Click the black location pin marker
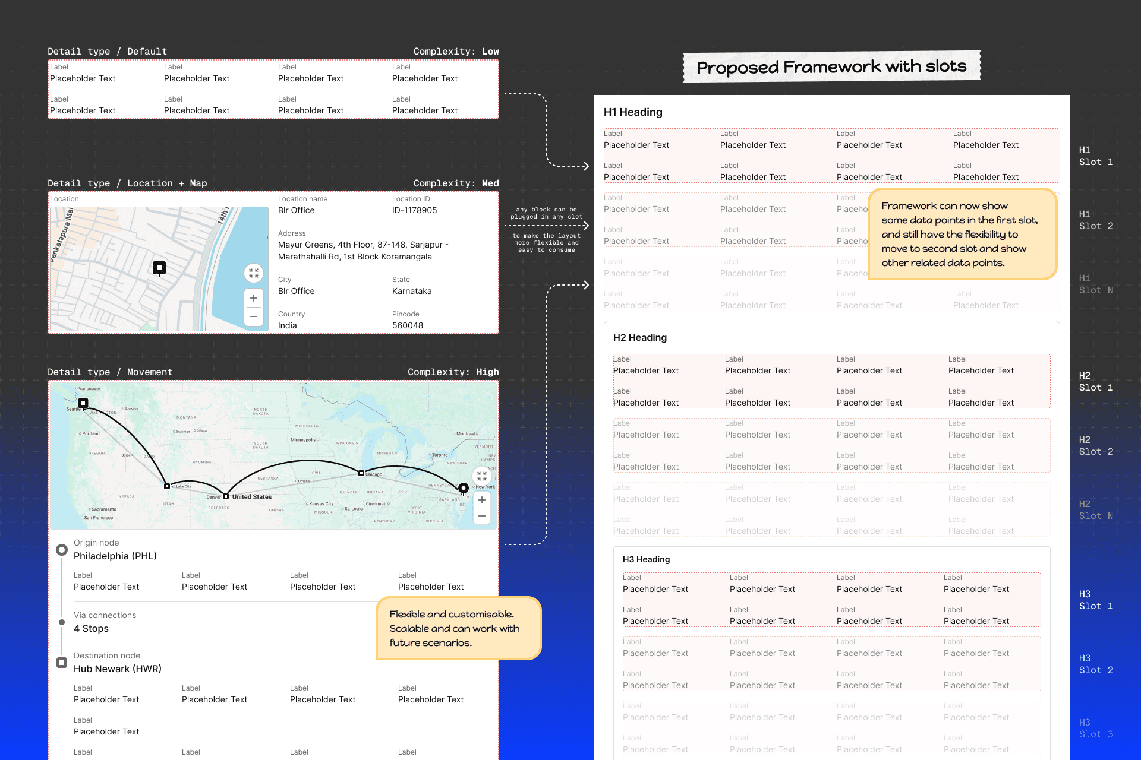Image resolution: width=1141 pixels, height=760 pixels. pyautogui.click(x=159, y=268)
